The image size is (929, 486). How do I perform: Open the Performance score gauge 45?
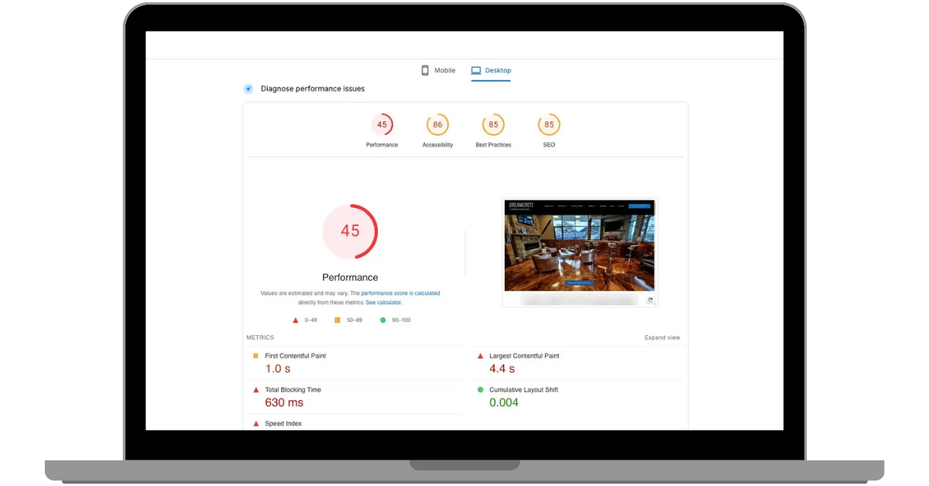click(x=382, y=125)
